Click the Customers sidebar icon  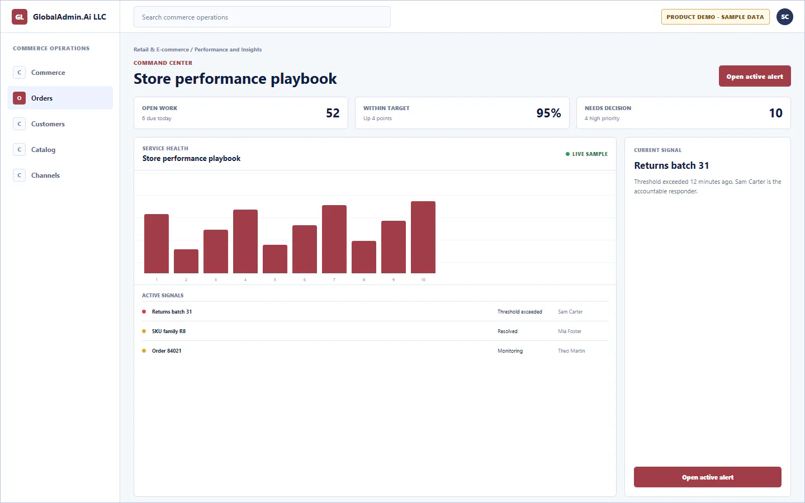tap(19, 124)
